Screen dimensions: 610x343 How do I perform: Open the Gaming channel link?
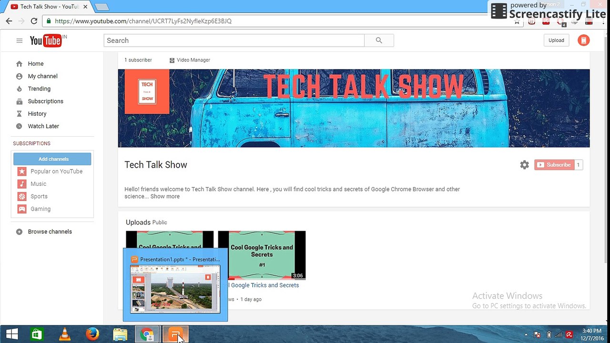(41, 209)
